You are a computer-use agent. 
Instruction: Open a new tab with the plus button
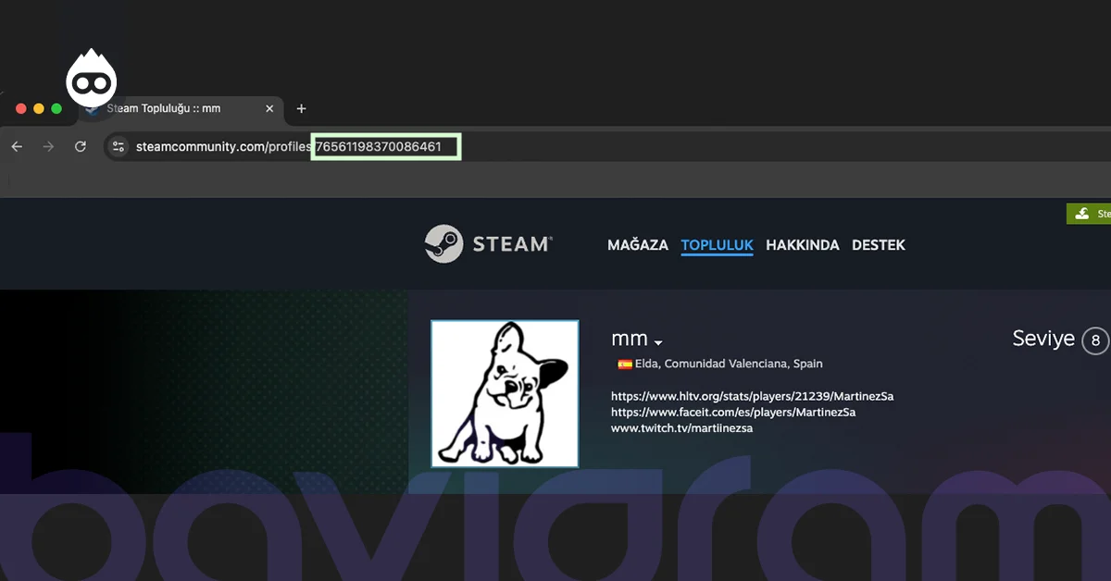point(301,108)
